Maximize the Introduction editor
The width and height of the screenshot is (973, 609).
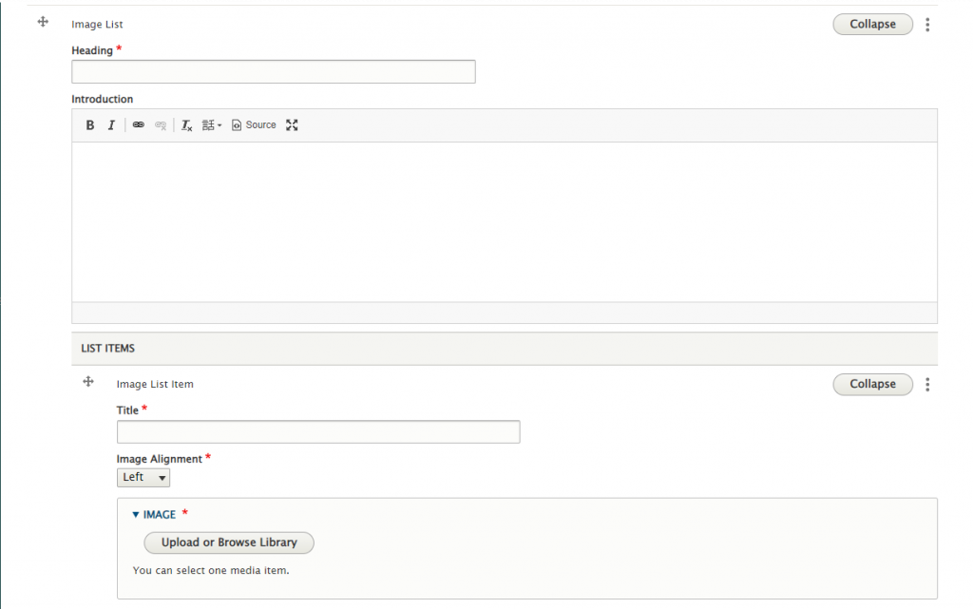click(x=292, y=125)
